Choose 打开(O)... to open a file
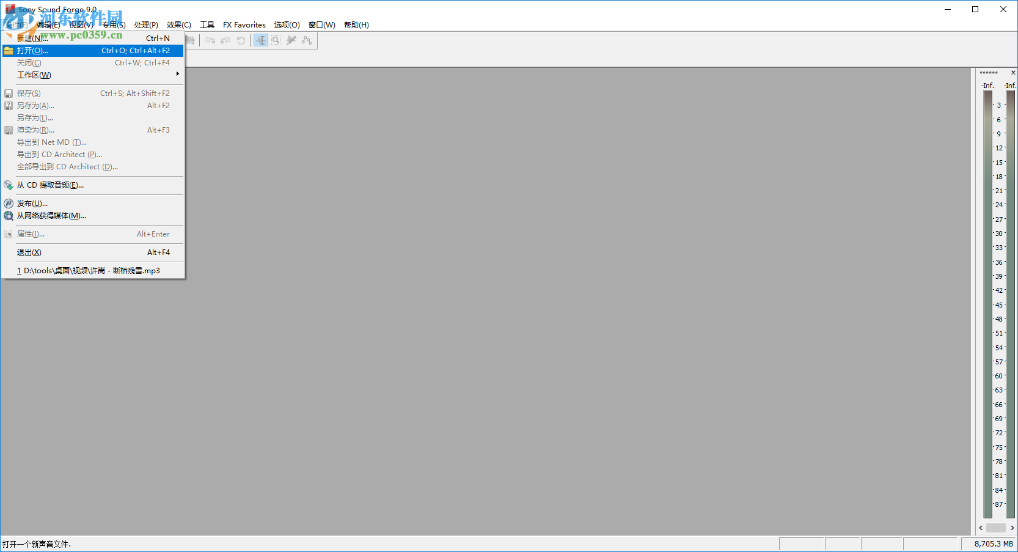This screenshot has height=552, width=1018. [93, 51]
